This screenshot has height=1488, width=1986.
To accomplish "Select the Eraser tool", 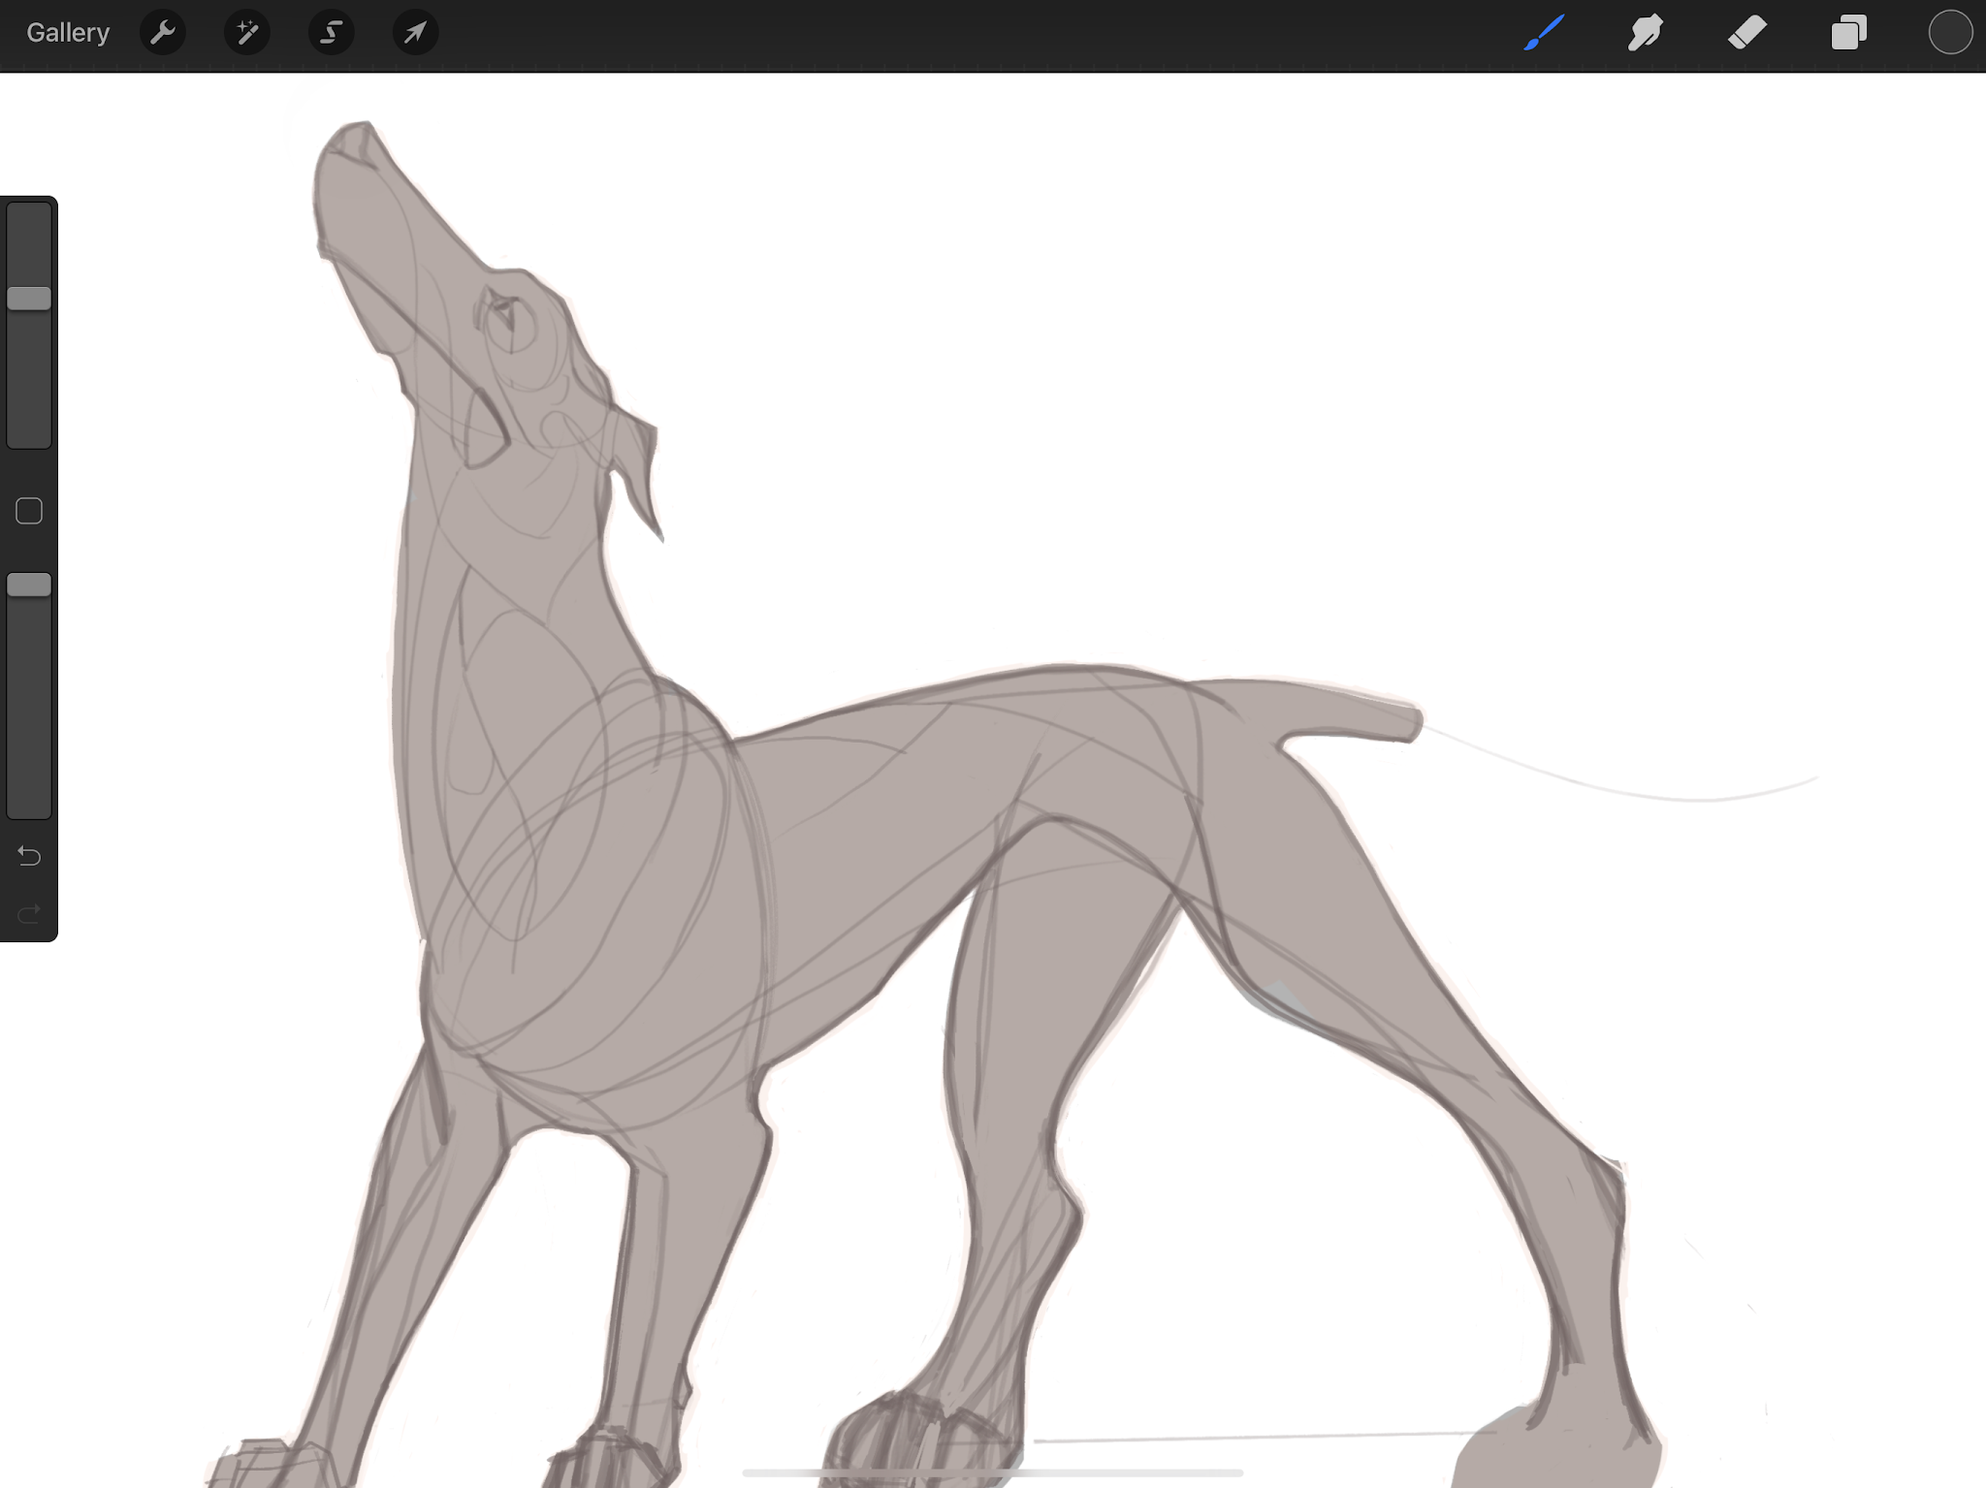I will click(1747, 33).
